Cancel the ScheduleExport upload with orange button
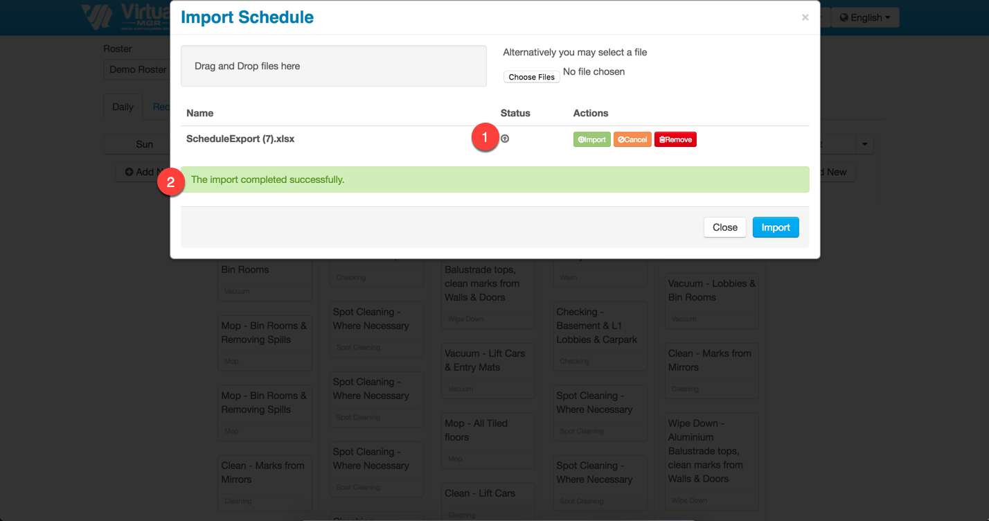This screenshot has height=521, width=989. [632, 140]
